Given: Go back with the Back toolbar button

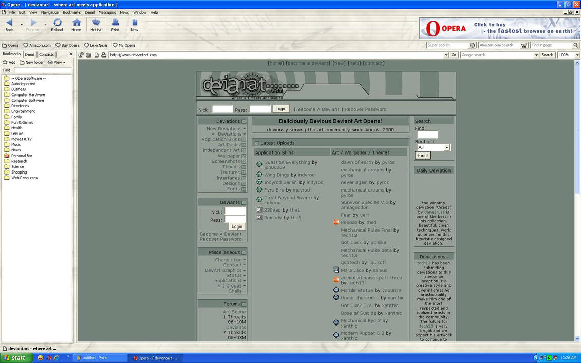Looking at the screenshot, I should 9,25.
